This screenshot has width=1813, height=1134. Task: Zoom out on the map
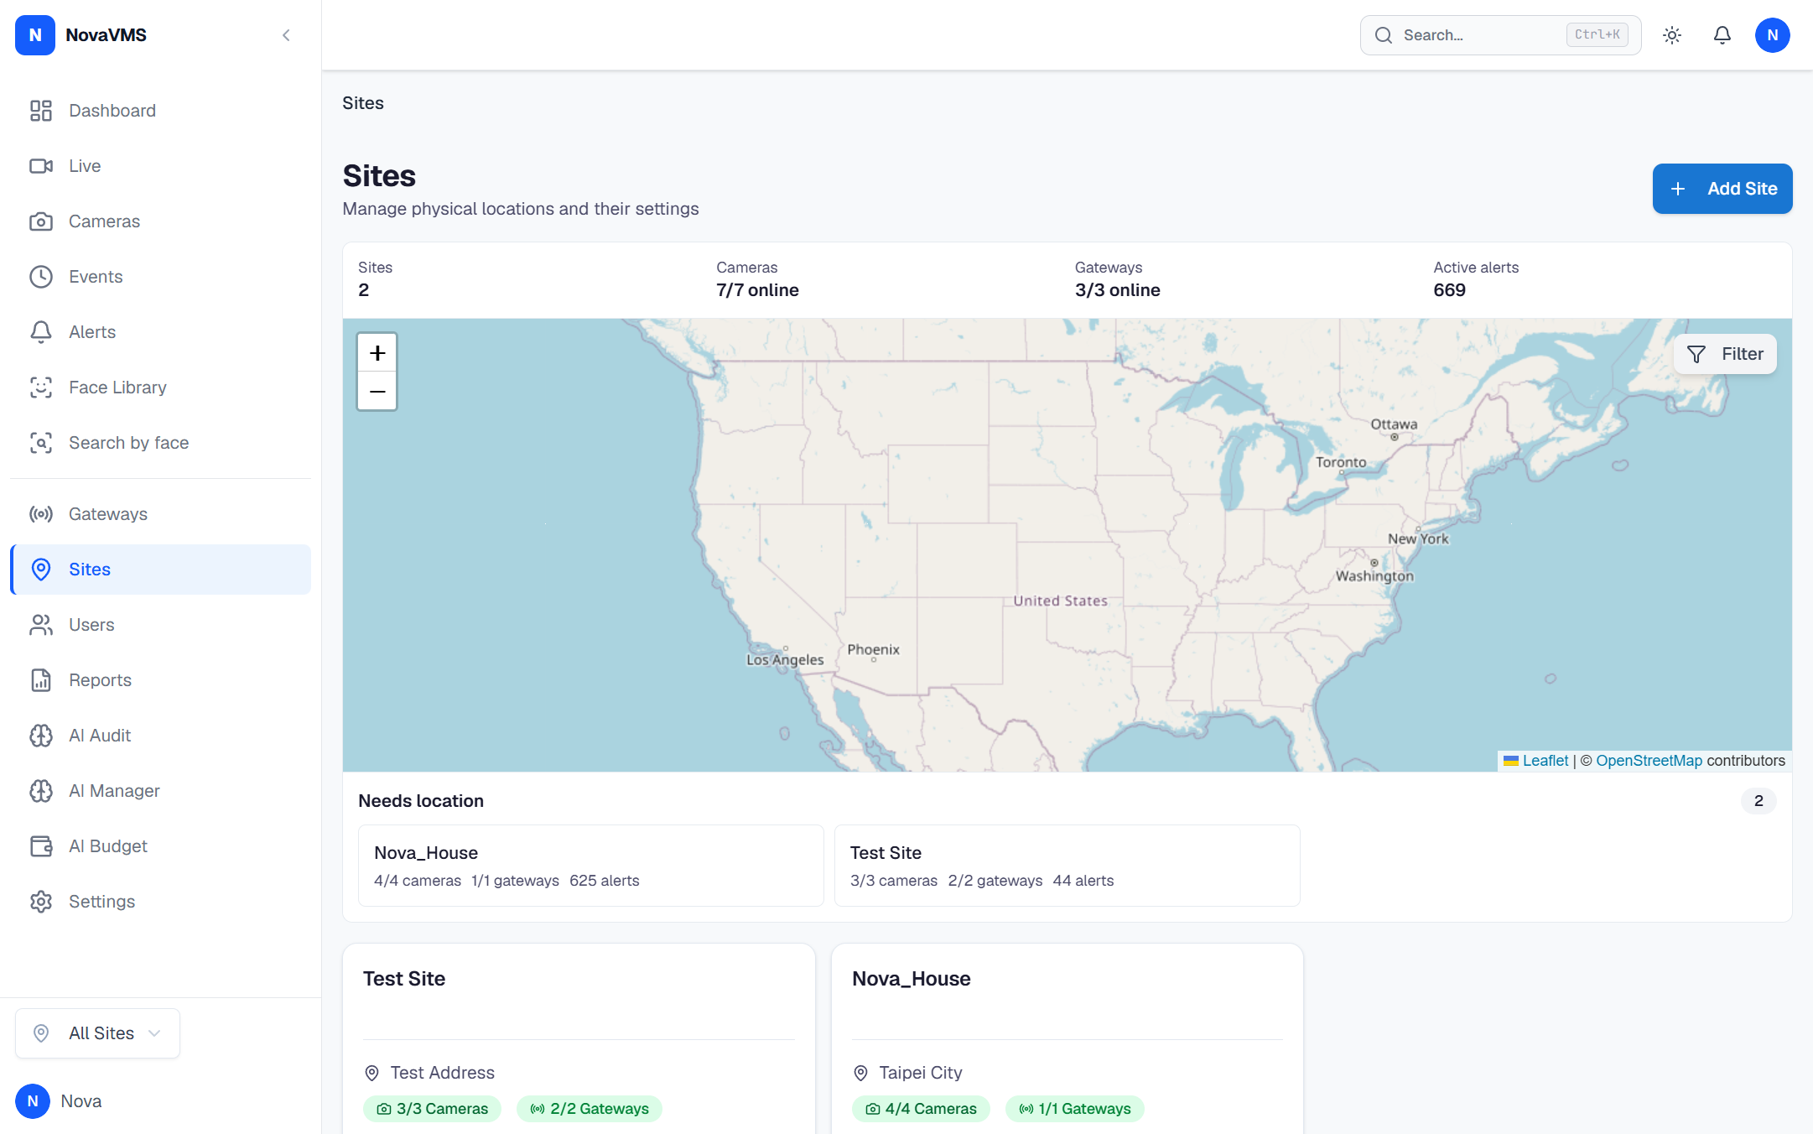point(377,392)
